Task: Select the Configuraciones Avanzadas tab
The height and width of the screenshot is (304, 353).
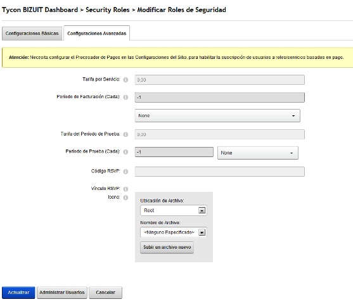Action: [x=96, y=34]
